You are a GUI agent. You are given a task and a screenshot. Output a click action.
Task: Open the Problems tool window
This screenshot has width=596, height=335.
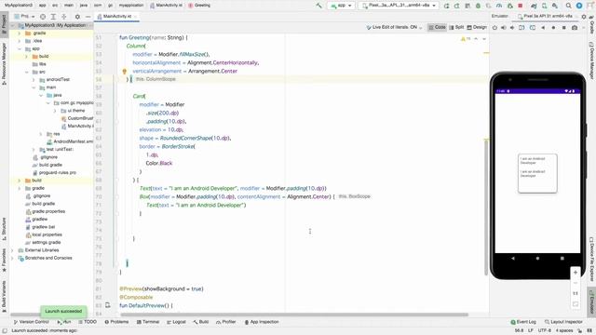[x=116, y=322]
